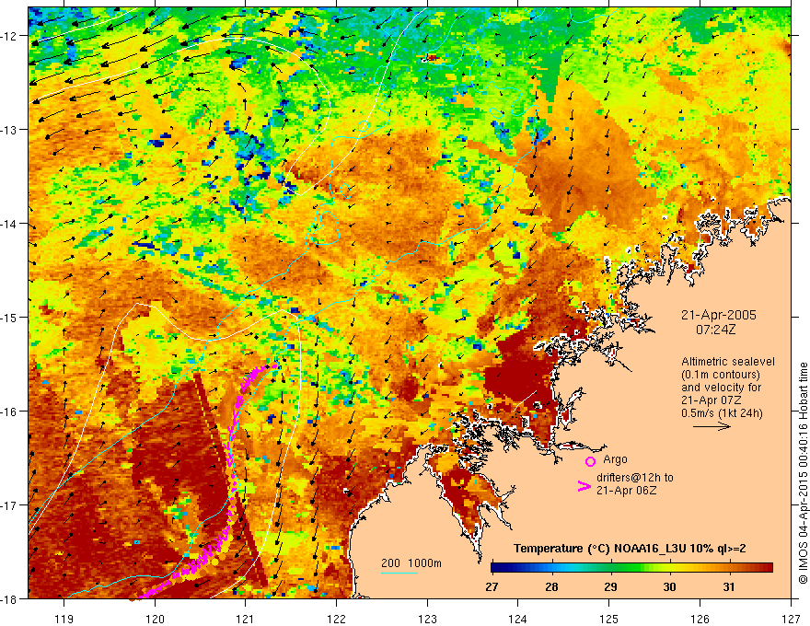The height and width of the screenshot is (626, 810).
Task: Click the color bar tick label 30
Action: coord(669,587)
